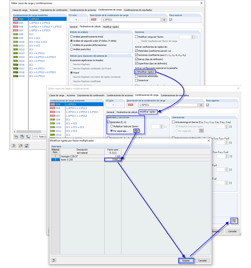Select the Picard solution method

tap(71, 73)
